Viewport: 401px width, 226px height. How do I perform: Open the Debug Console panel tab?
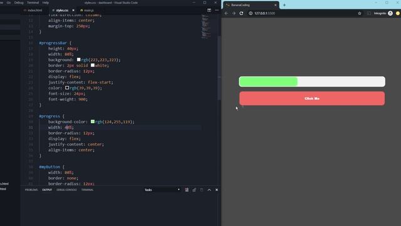point(66,190)
